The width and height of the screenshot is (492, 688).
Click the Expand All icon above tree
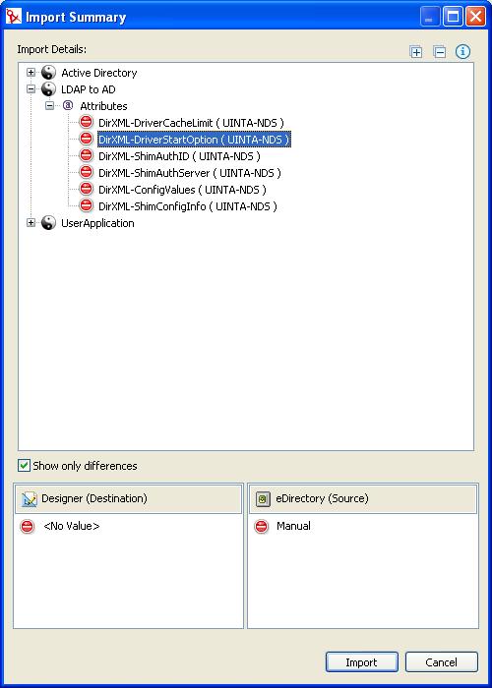[x=415, y=52]
